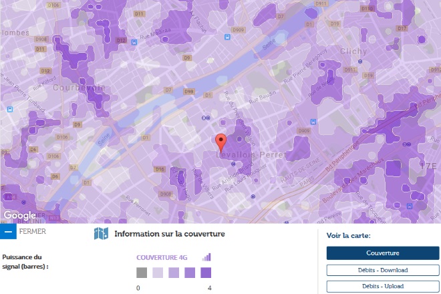Click the Rue de Villiers label
441x294 pixels.
(x=202, y=183)
